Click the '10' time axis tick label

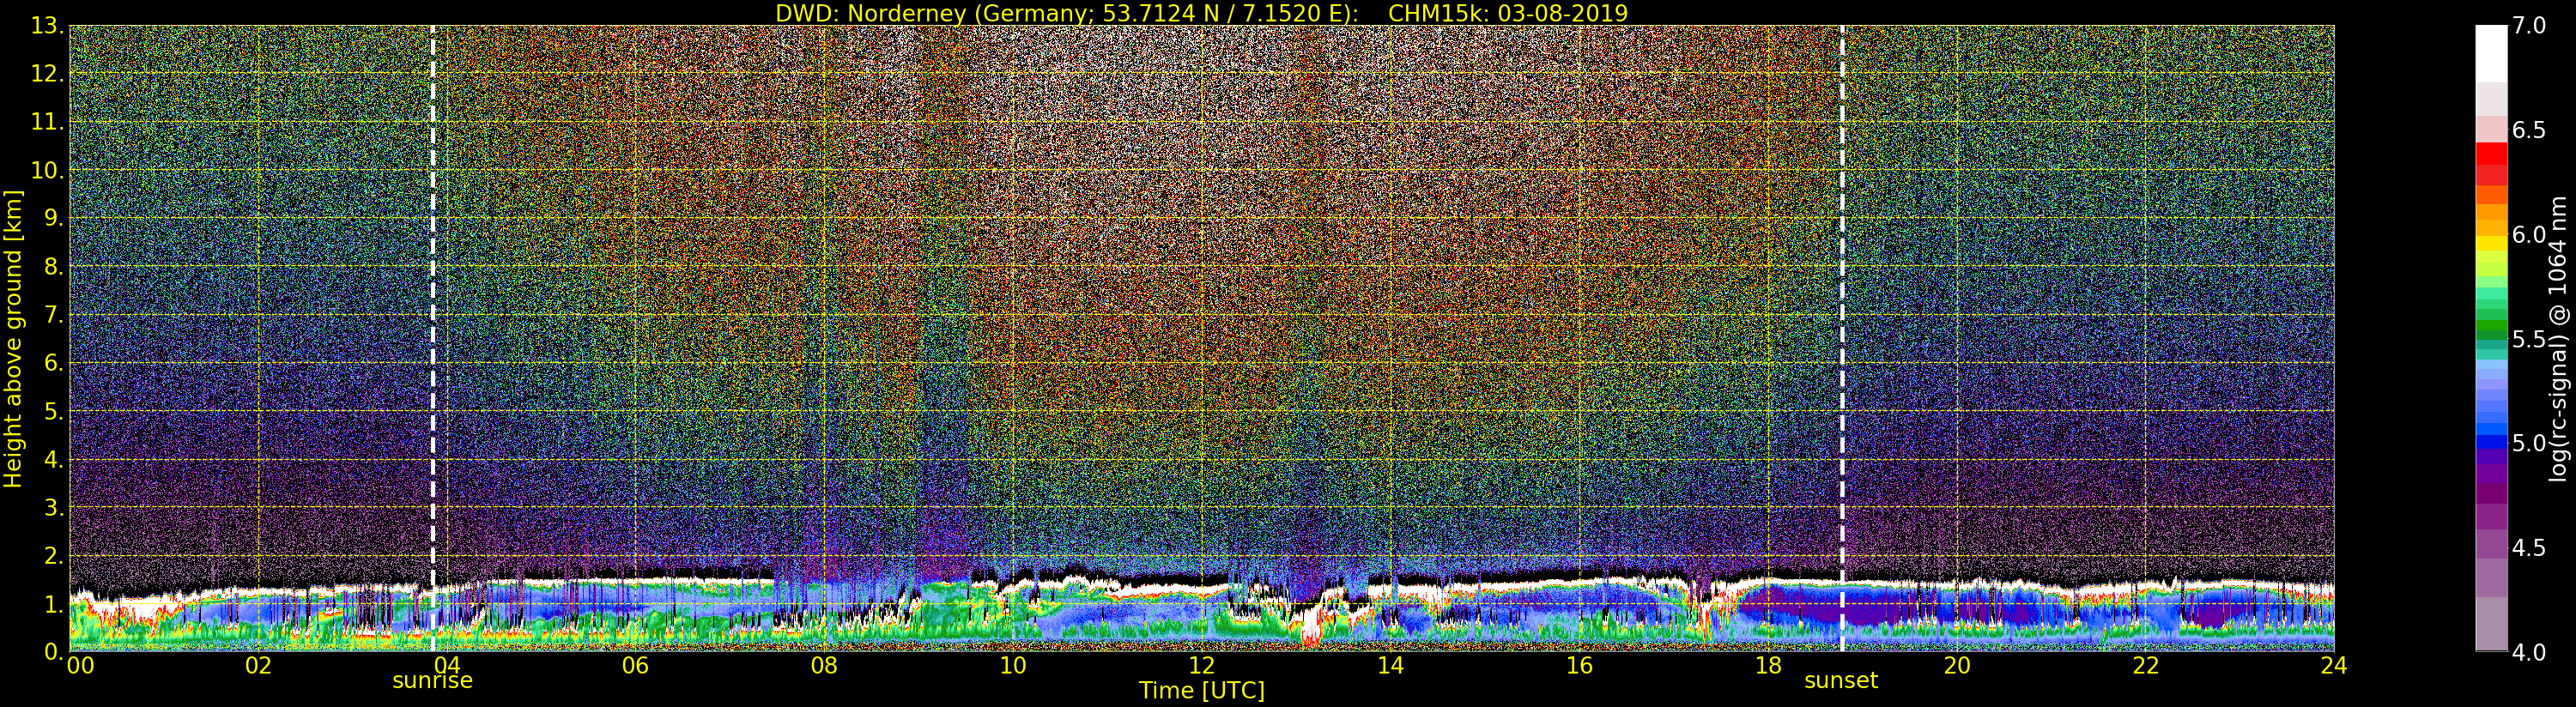[x=1013, y=666]
